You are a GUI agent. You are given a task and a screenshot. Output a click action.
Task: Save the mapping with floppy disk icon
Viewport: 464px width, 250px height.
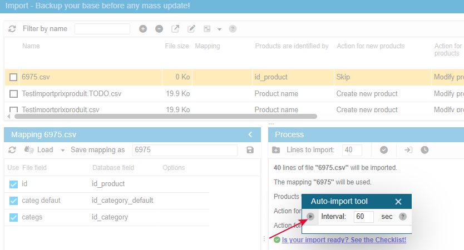coord(250,150)
